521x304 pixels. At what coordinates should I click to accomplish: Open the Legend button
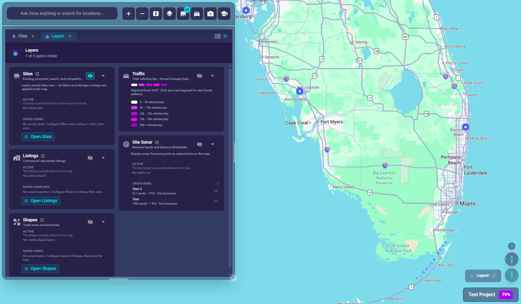[x=483, y=276]
